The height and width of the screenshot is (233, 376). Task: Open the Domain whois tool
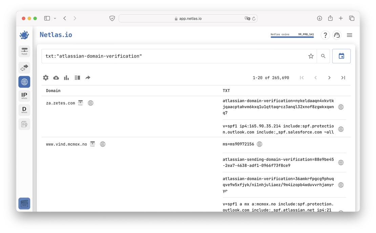pyautogui.click(x=24, y=109)
